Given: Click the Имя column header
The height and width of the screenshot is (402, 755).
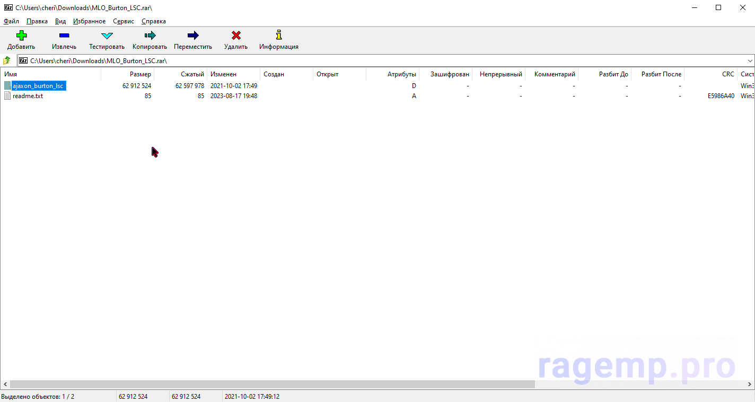Looking at the screenshot, I should (11, 74).
